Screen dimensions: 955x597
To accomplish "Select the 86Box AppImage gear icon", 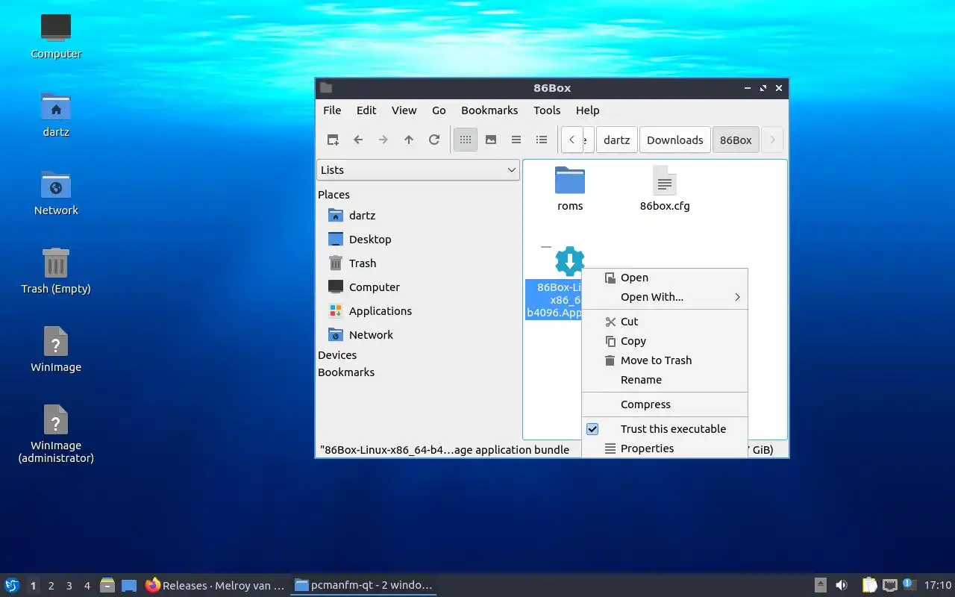I will 570,261.
